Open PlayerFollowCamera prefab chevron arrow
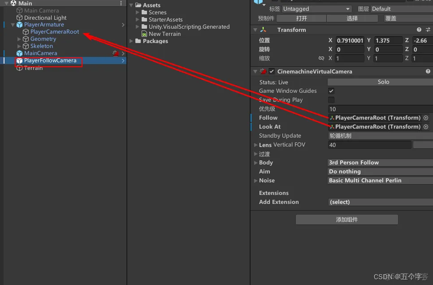The width and height of the screenshot is (433, 285). tap(123, 60)
